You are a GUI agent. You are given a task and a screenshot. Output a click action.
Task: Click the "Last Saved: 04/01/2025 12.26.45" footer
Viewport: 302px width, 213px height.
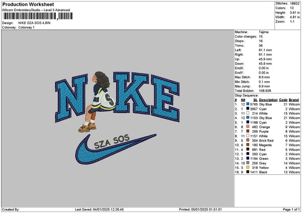(x=99, y=209)
